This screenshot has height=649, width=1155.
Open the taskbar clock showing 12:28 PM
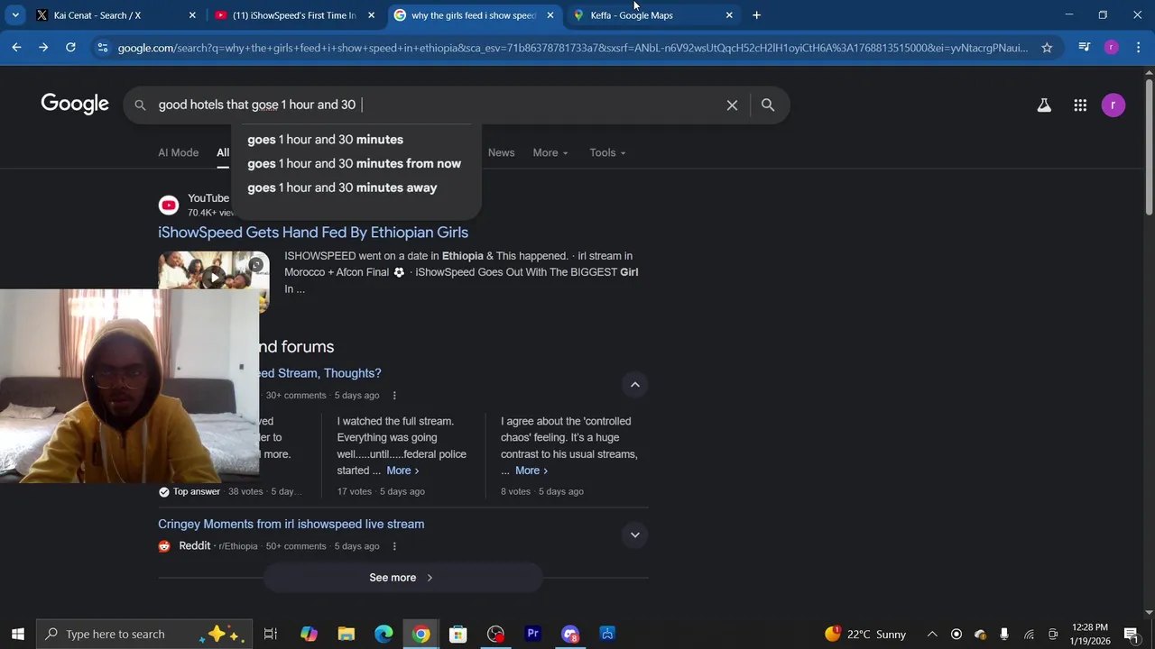[1090, 634]
